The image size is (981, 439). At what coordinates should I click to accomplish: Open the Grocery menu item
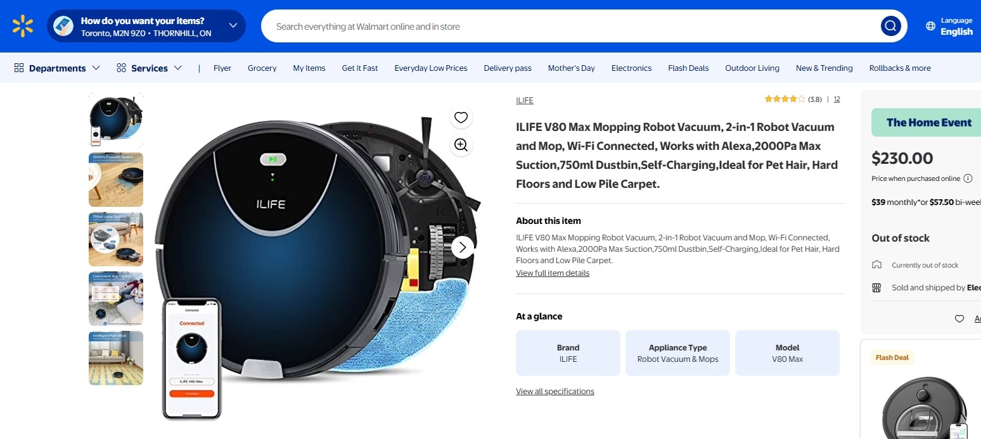[262, 68]
